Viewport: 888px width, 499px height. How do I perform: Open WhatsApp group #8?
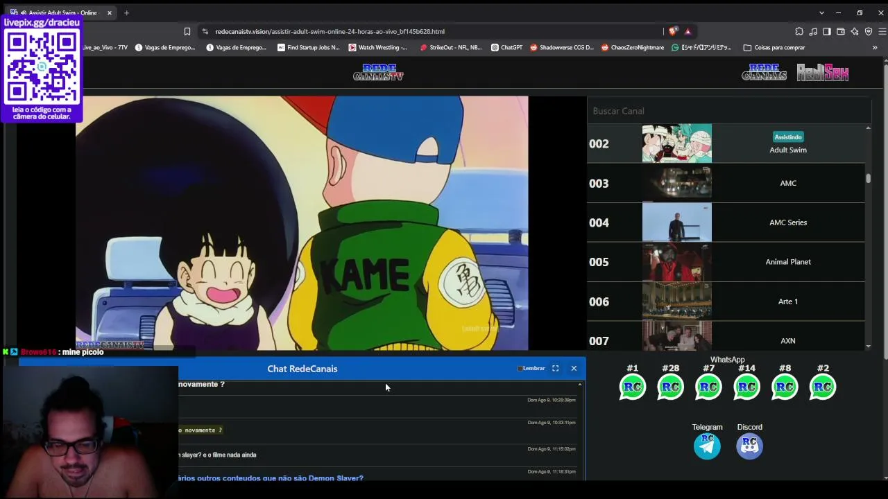point(785,387)
